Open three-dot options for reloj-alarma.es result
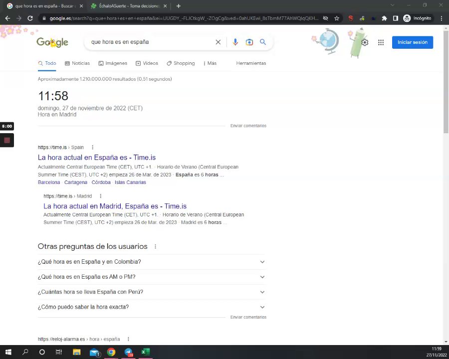Image resolution: width=449 pixels, height=359 pixels. [x=128, y=339]
